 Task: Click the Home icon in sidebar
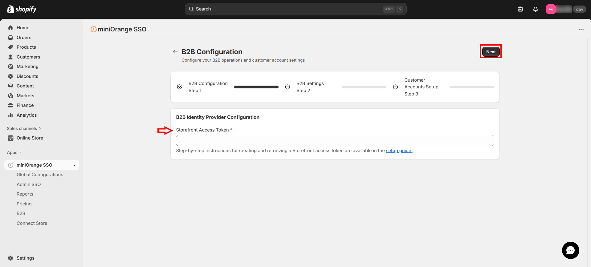pos(10,28)
